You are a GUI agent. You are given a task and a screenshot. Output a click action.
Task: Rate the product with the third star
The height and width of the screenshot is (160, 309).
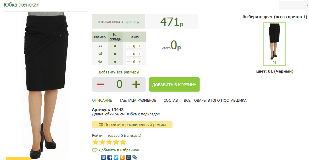click(109, 142)
